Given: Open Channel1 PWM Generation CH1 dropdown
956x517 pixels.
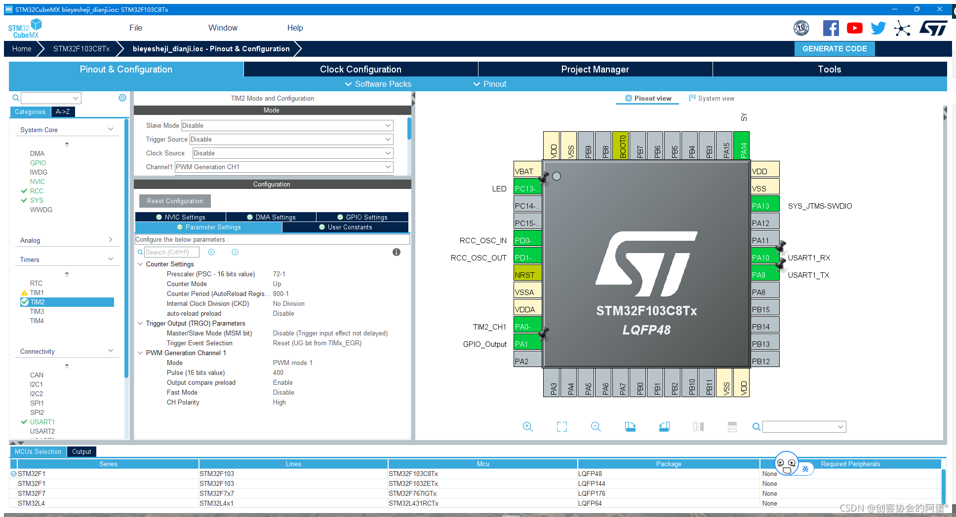Looking at the screenshot, I should pyautogui.click(x=284, y=167).
